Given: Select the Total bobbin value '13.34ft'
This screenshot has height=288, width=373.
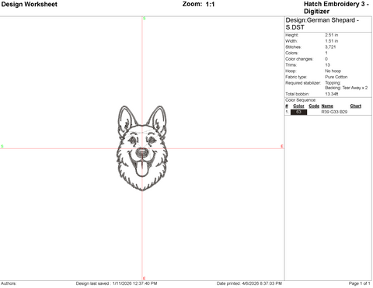Looking at the screenshot, I should click(332, 94).
